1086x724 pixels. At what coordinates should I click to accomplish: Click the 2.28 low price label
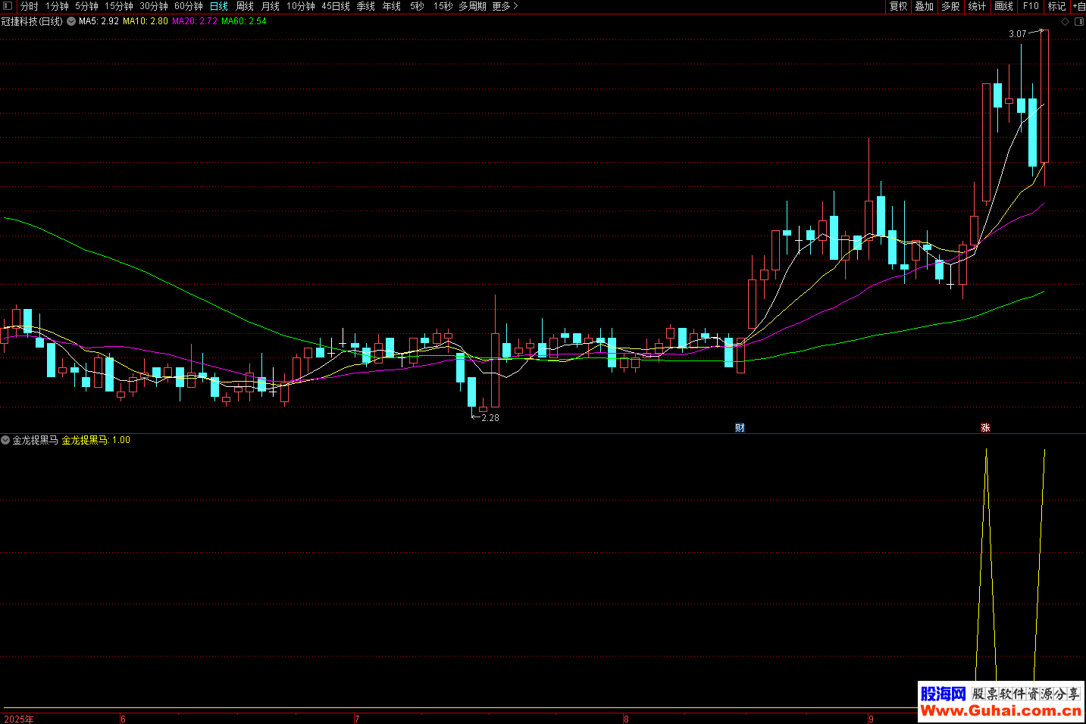[490, 418]
